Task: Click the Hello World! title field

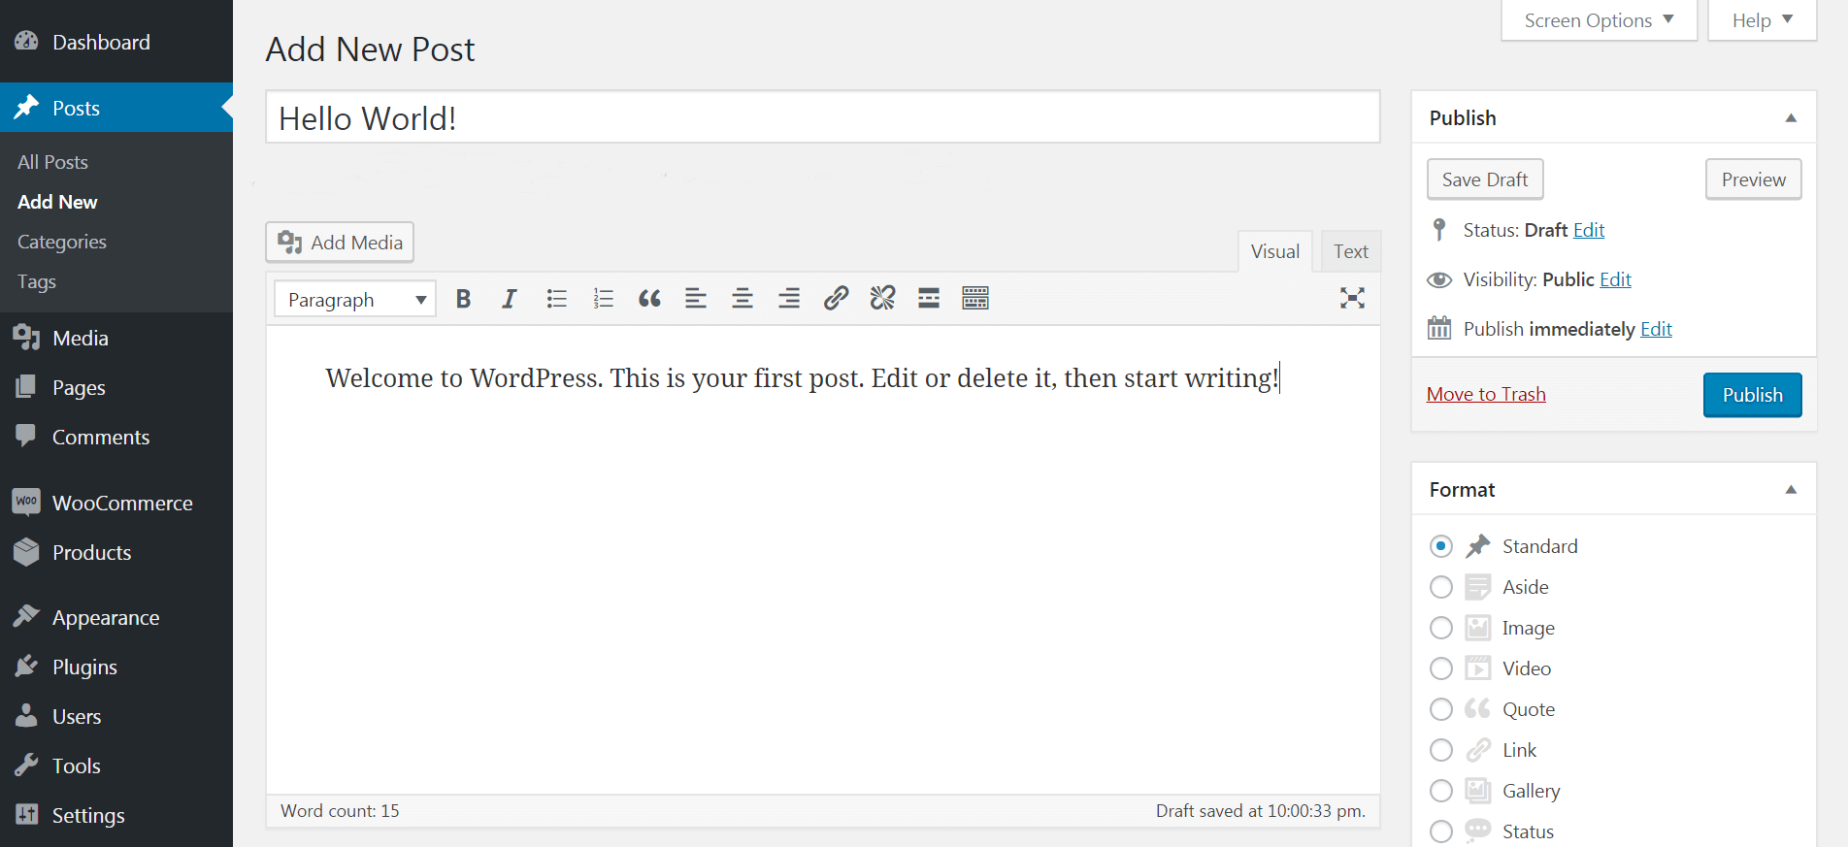Action: coord(823,117)
